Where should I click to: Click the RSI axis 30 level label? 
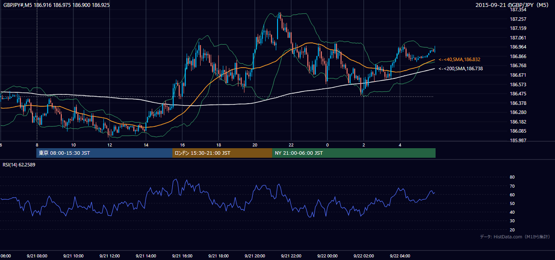tap(512, 221)
